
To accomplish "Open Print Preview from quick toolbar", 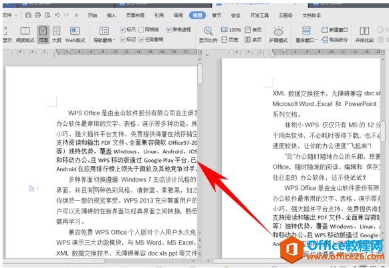I will click(47, 15).
